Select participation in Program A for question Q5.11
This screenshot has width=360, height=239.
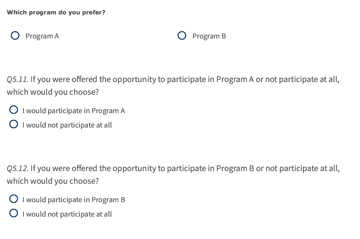coord(14,109)
